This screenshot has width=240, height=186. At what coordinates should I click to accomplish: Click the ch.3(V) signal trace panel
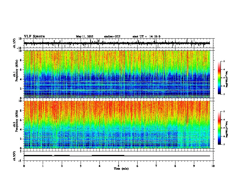click(118, 156)
